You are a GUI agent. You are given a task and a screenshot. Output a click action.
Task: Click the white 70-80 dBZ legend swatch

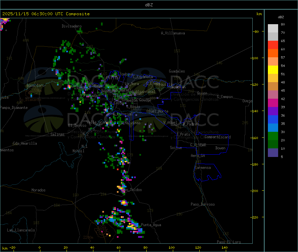click(x=273, y=28)
